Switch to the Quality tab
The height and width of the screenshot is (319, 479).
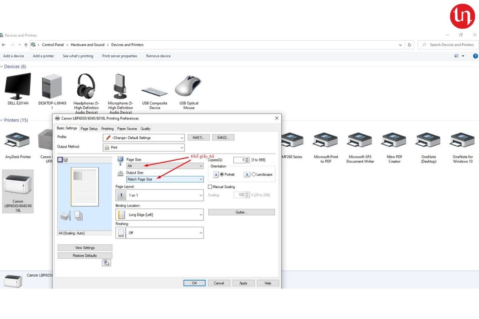pyautogui.click(x=145, y=129)
